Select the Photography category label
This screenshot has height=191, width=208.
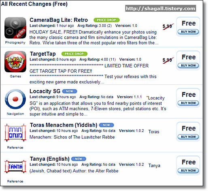click(15, 42)
